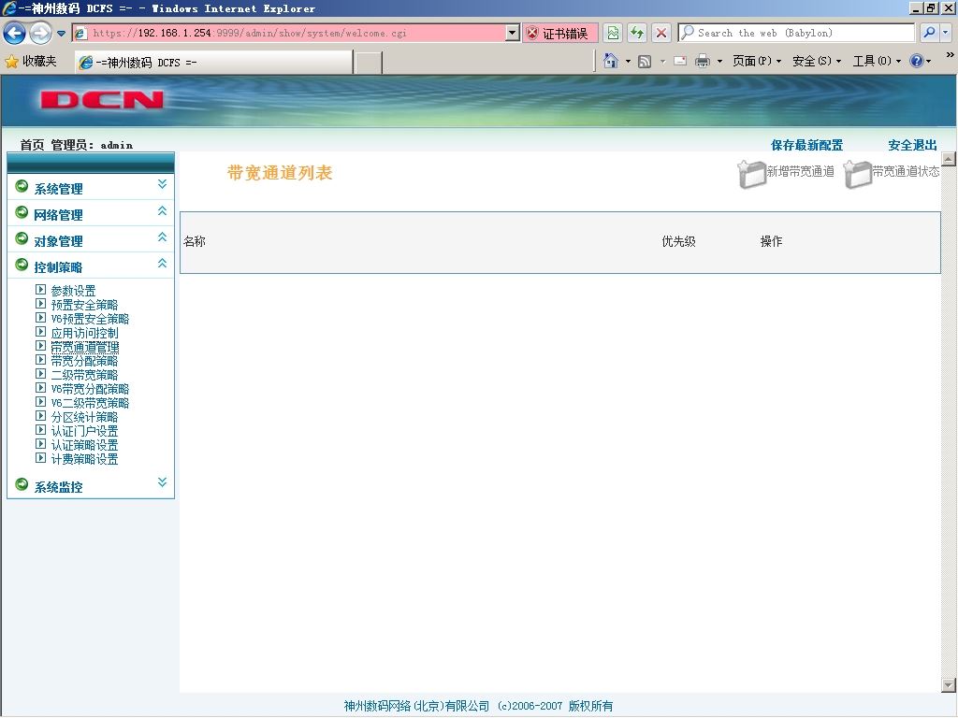The height and width of the screenshot is (718, 958).
Task: Click the 优先级 column header
Action: [679, 241]
